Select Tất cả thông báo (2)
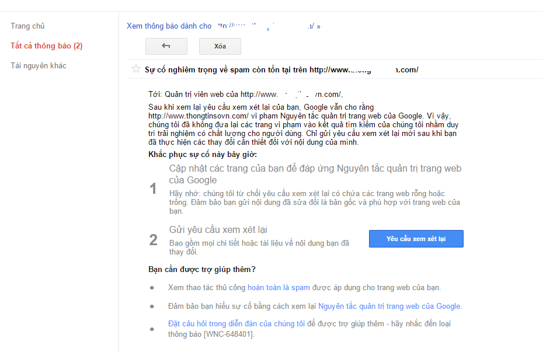 [46, 46]
